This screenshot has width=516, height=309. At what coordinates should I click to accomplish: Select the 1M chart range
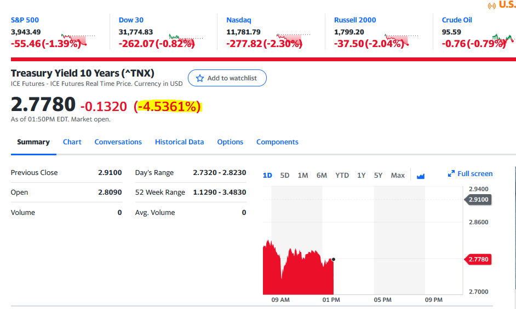tap(303, 175)
